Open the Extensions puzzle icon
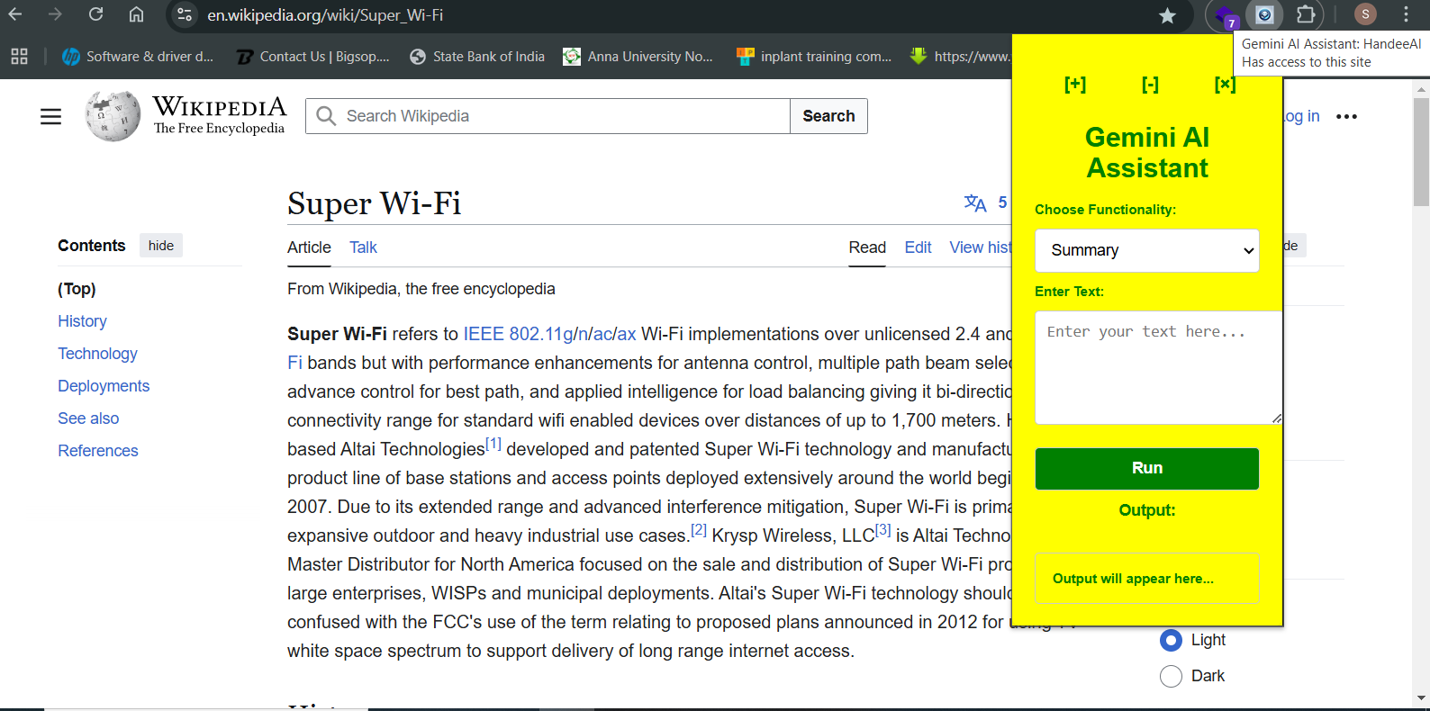Viewport: 1430px width, 711px height. (1306, 14)
